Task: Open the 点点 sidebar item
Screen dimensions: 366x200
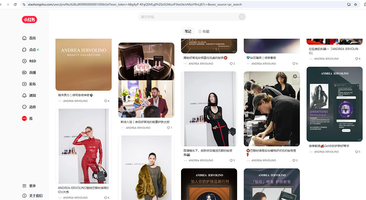Action: 30,49
